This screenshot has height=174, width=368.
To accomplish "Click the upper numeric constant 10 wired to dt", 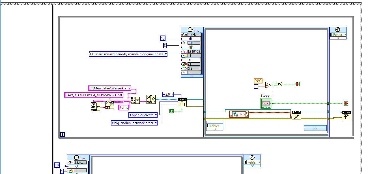I will [163, 38].
